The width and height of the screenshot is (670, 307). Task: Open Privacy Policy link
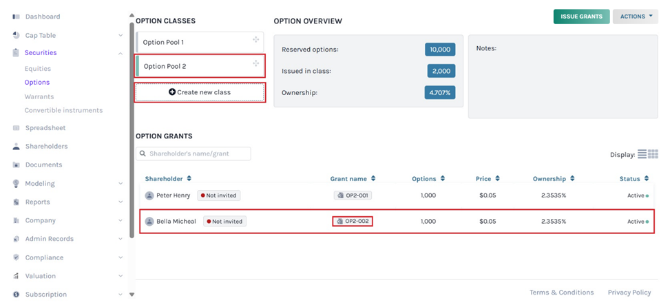tap(629, 293)
